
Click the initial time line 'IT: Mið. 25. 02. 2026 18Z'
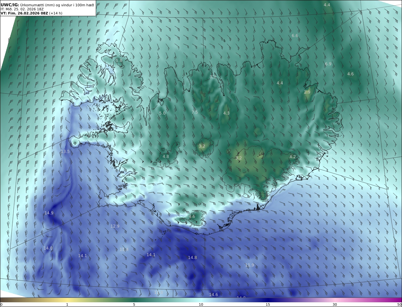tap(22, 9)
